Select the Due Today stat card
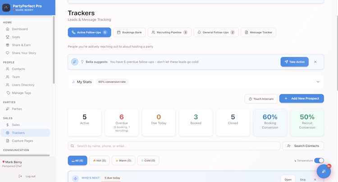This screenshot has width=338, height=182. (159, 123)
